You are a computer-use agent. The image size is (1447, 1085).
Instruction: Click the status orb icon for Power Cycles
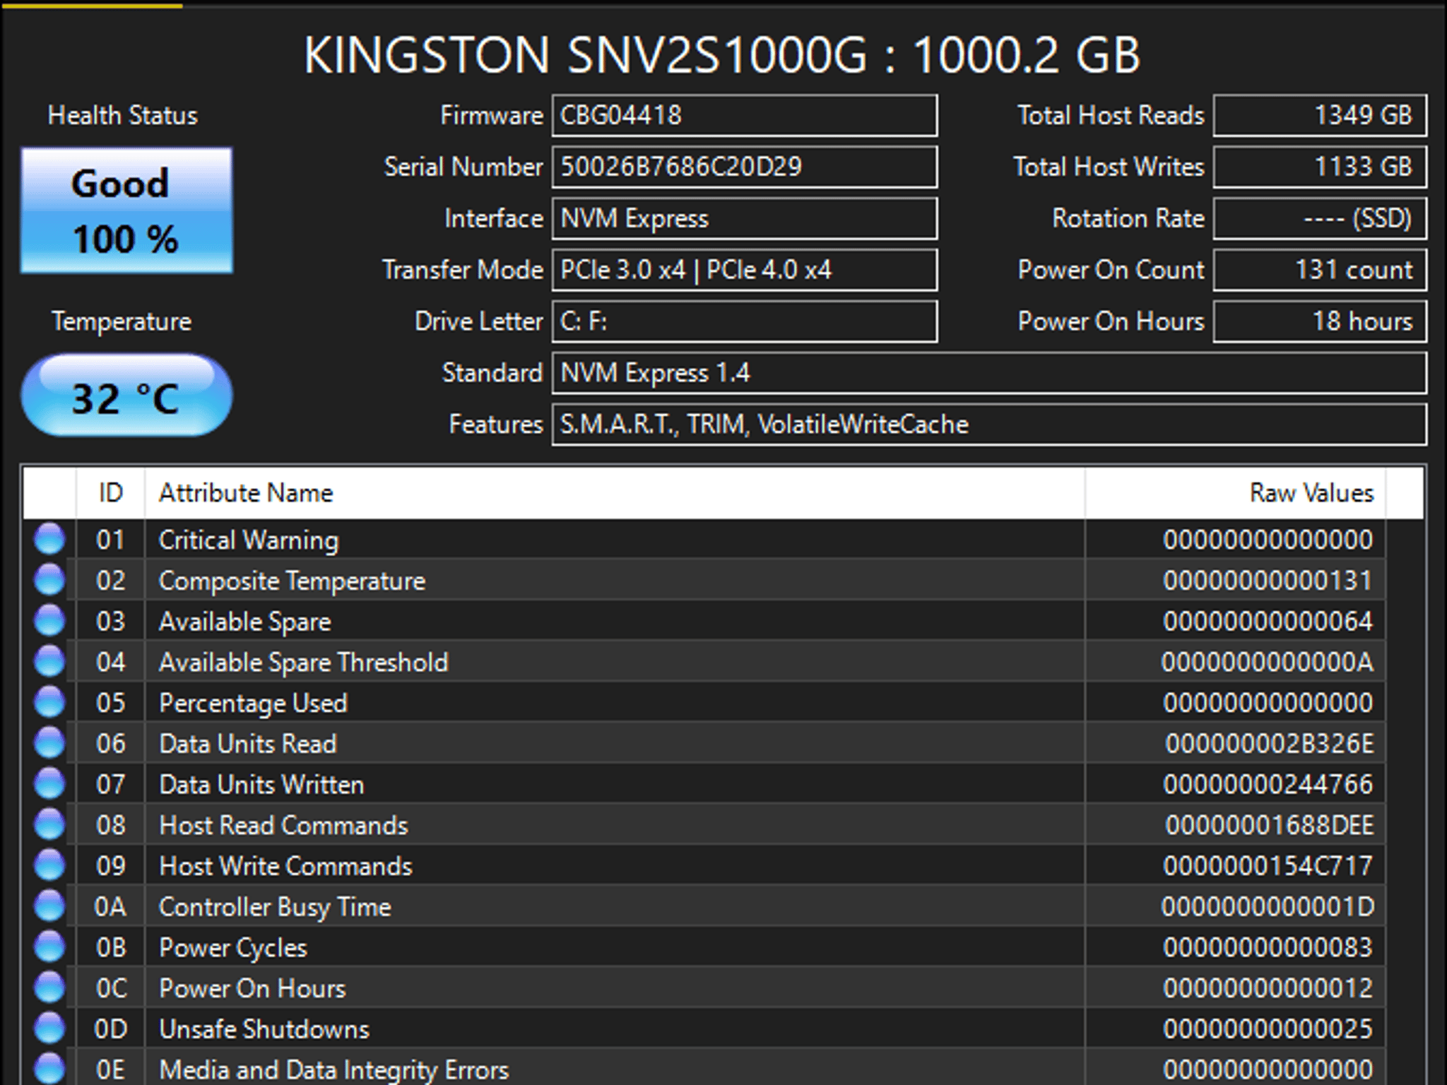[49, 947]
